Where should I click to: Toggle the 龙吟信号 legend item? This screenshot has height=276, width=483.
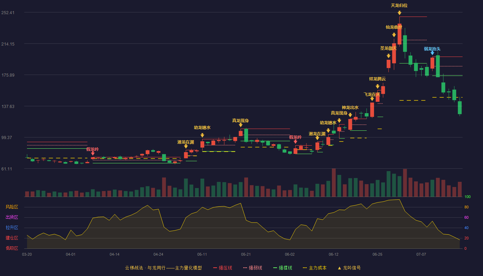[x=349, y=268]
